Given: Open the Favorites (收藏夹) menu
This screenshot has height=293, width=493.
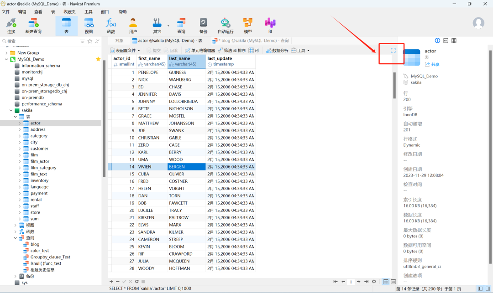Looking at the screenshot, I should click(x=69, y=11).
